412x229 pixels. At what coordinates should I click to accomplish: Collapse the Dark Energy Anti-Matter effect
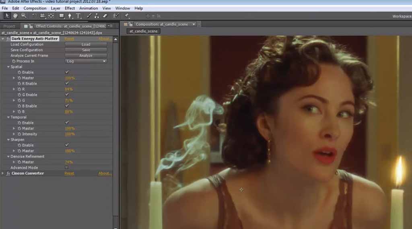(3, 39)
